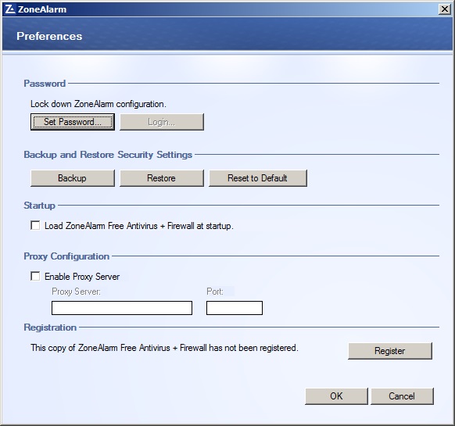Click the Register button
The width and height of the screenshot is (455, 426).
390,351
